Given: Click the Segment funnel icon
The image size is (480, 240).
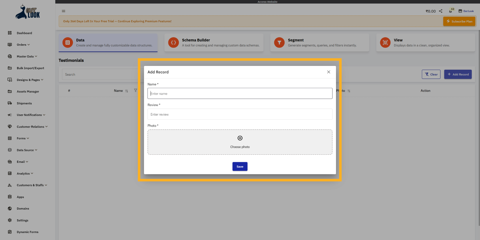Looking at the screenshot, I should [x=279, y=42].
